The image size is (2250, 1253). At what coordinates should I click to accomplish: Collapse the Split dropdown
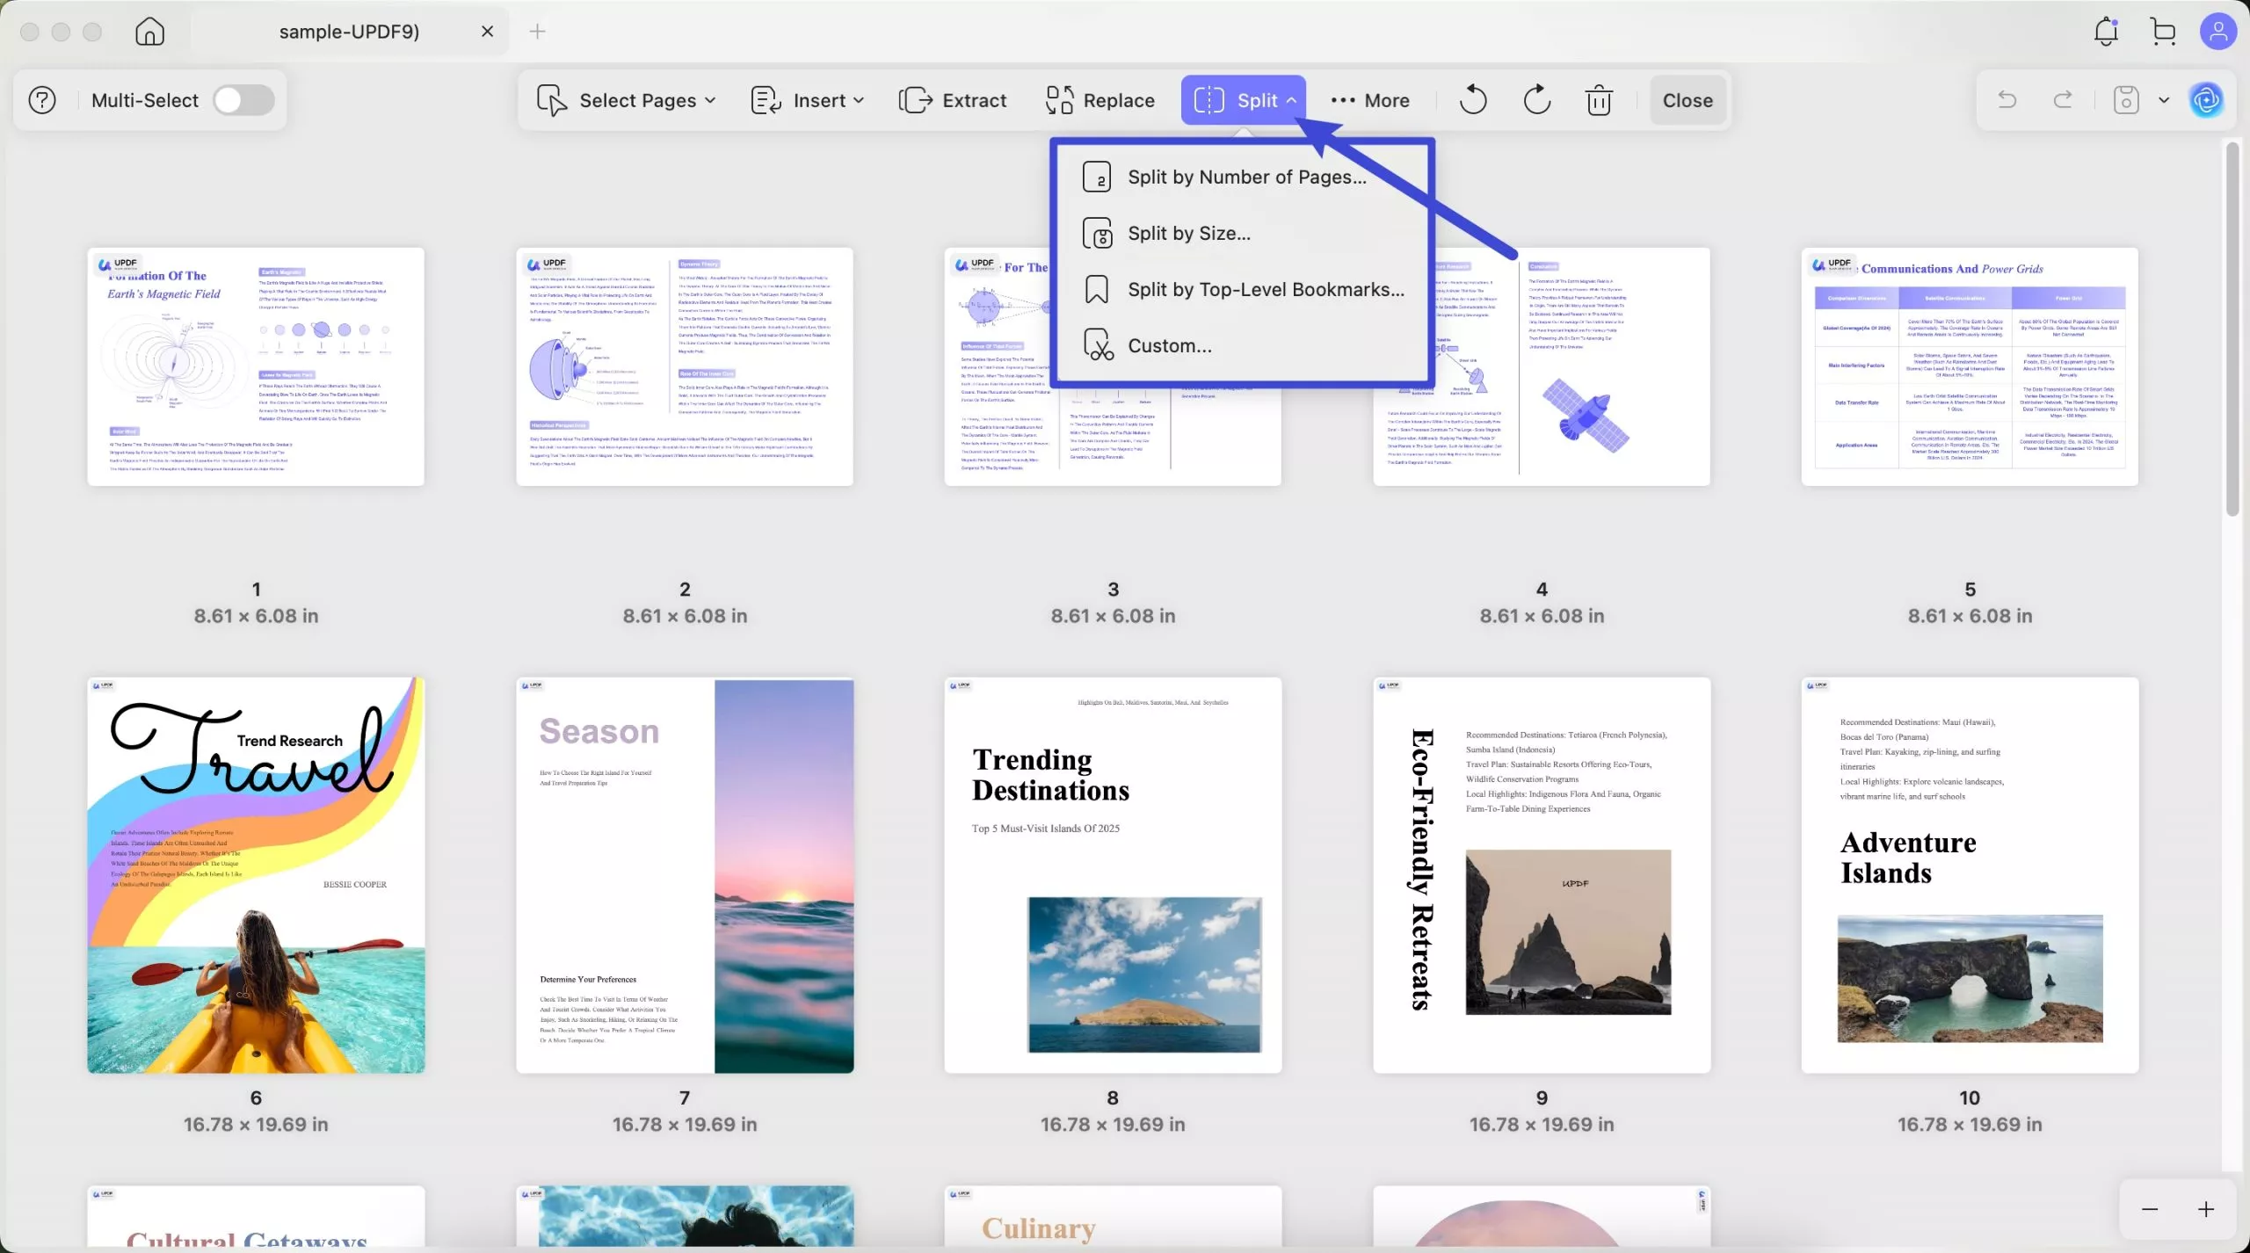[x=1244, y=99]
